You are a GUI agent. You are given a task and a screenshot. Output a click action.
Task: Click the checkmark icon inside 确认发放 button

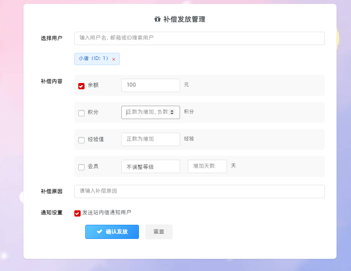[x=100, y=231]
